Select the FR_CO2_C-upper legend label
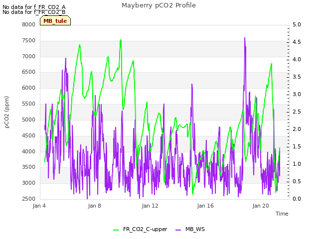Screen dimensions: 319x239 pos(145,229)
